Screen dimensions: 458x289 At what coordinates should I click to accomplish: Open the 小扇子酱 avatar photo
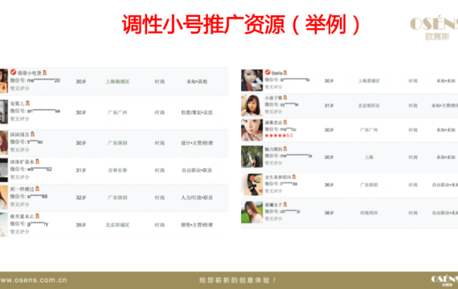[x=251, y=105]
